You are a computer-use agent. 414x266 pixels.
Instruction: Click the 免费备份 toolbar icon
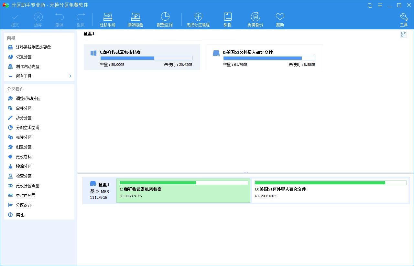[255, 19]
